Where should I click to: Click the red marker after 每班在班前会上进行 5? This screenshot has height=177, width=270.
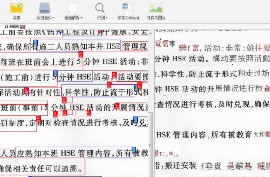pos(81,54)
